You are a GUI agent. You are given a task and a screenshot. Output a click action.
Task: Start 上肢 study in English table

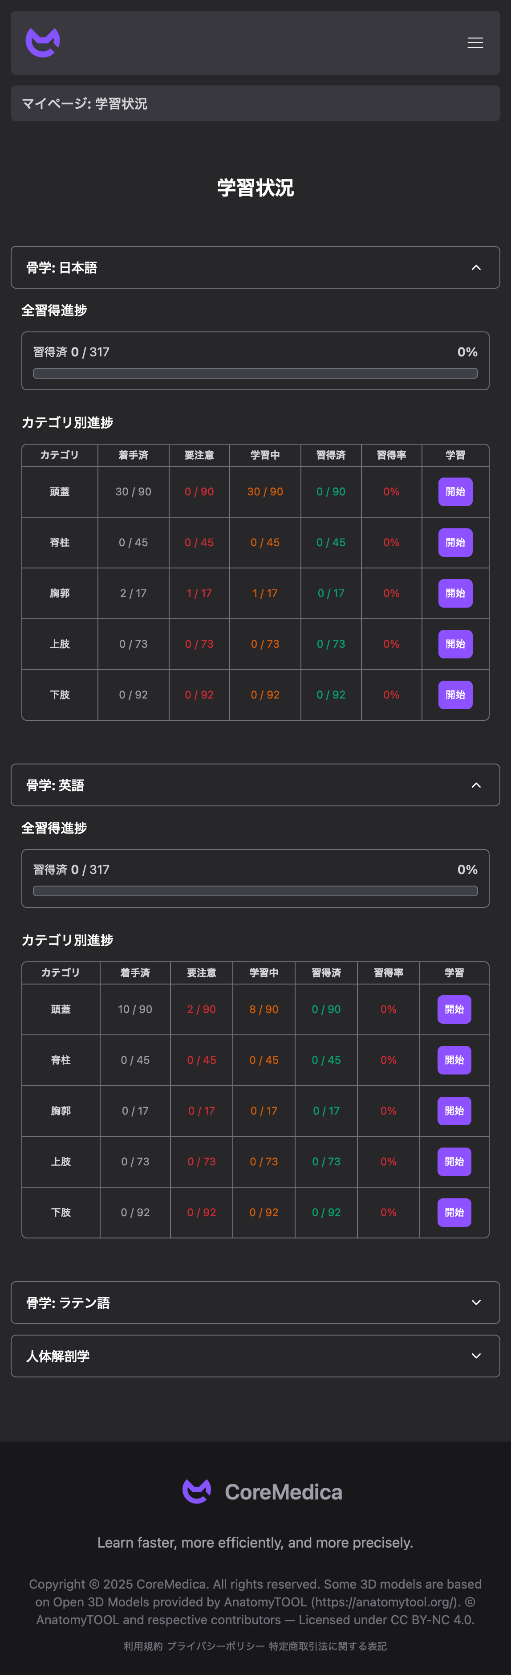click(x=454, y=1161)
